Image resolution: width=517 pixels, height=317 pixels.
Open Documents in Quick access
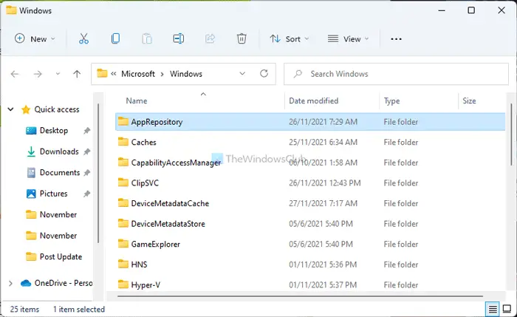pyautogui.click(x=60, y=173)
